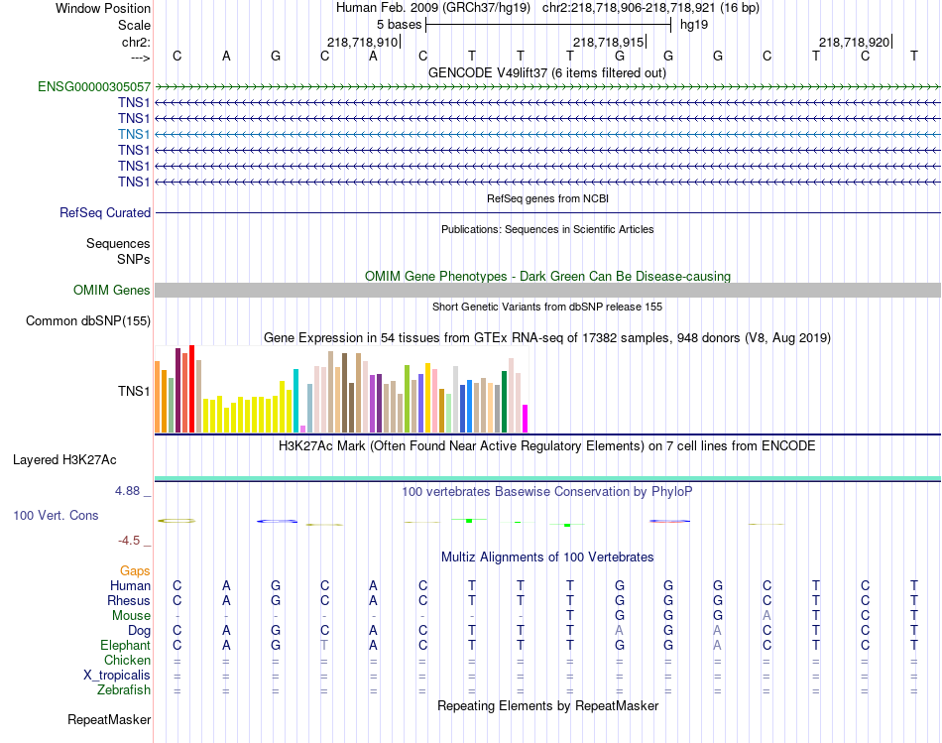Click the Elephant species label
942x743 pixels.
coord(125,646)
